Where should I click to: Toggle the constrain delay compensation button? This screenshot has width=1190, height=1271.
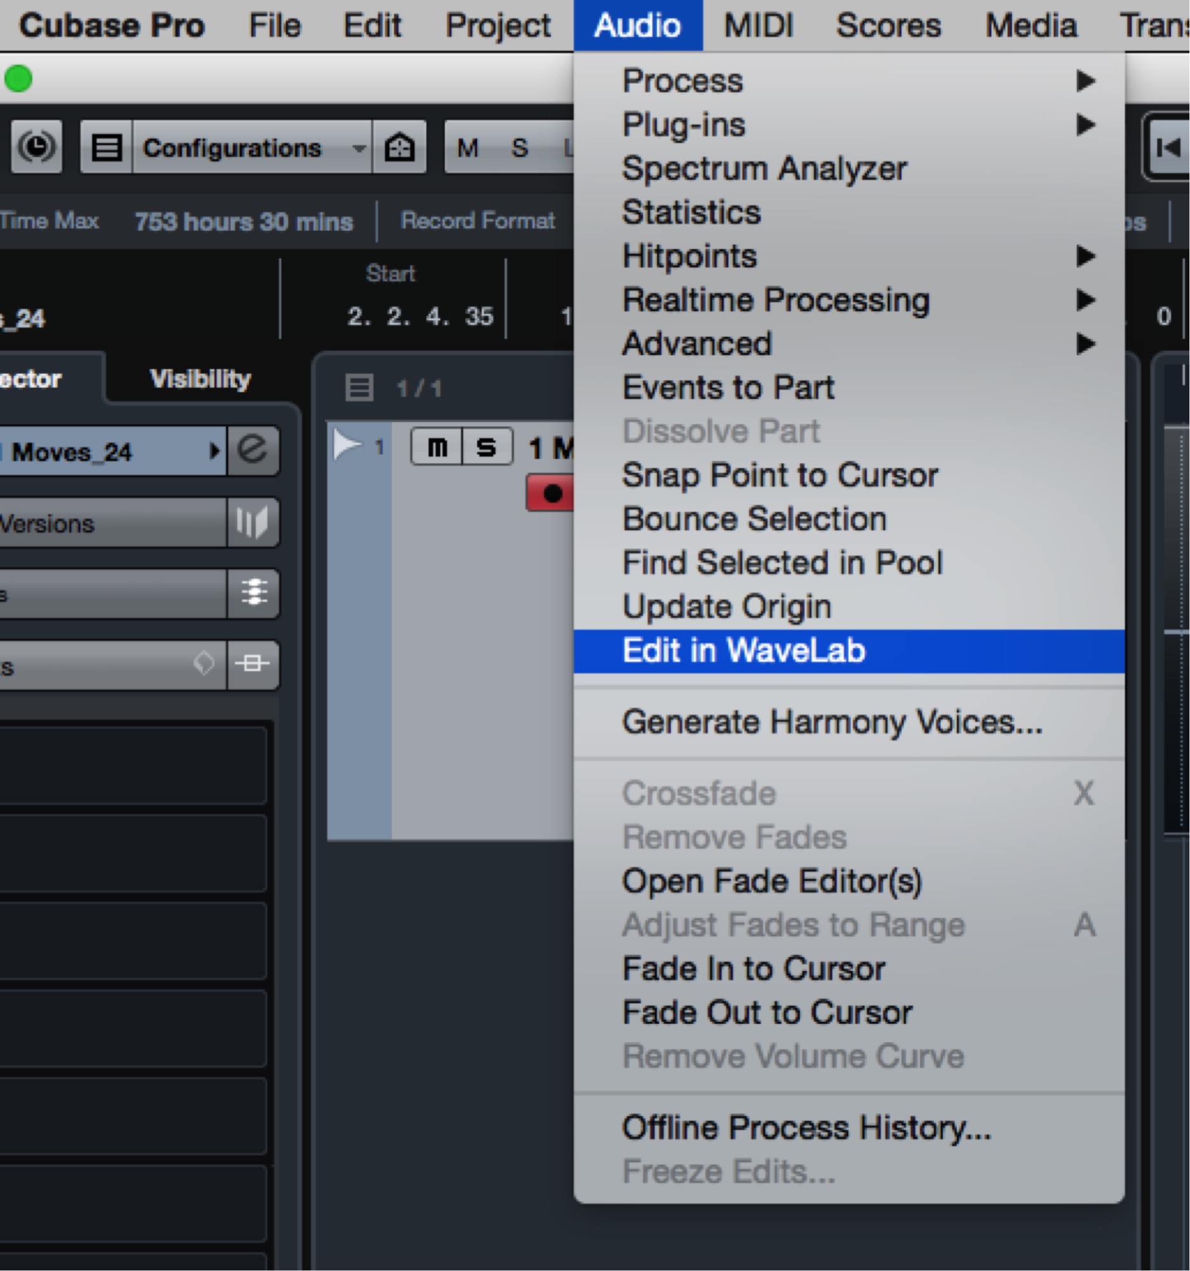(x=36, y=147)
